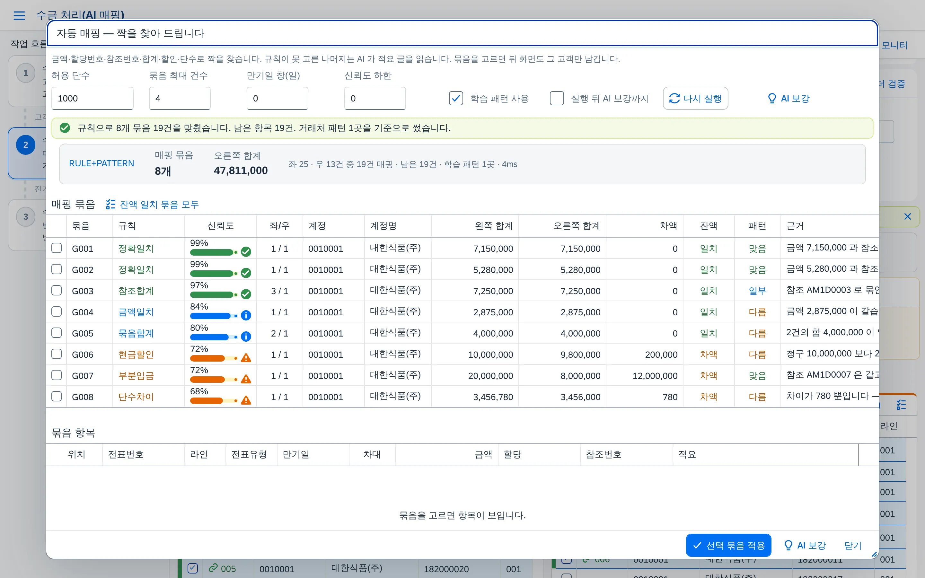The image size is (925, 578).
Task: Click the 72% confidence bar in G007 row
Action: pos(214,379)
